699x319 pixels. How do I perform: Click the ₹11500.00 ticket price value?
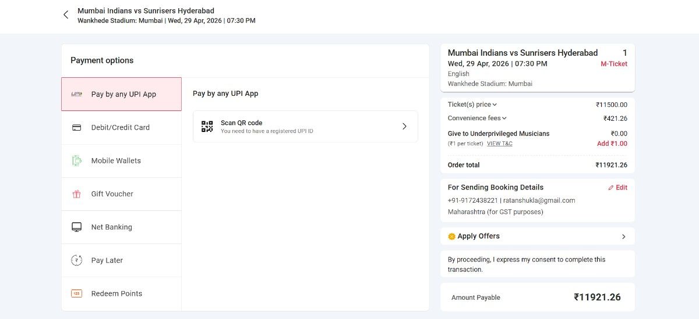coord(612,105)
